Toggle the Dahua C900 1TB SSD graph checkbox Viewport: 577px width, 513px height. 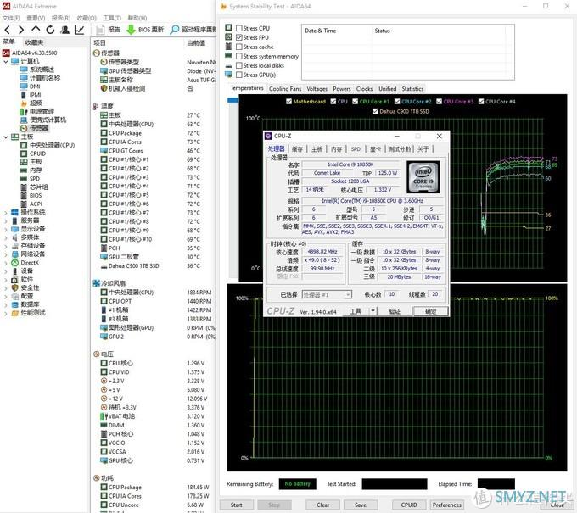coord(375,111)
